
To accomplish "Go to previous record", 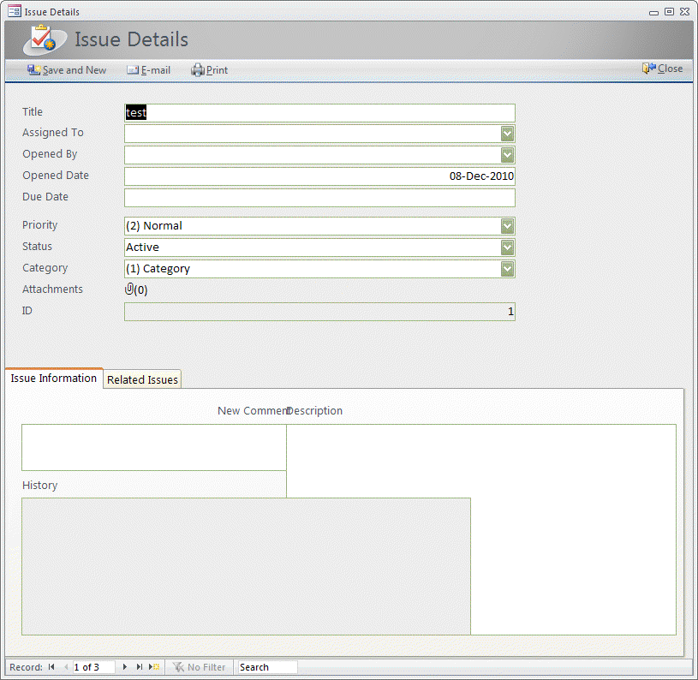I will [66, 666].
